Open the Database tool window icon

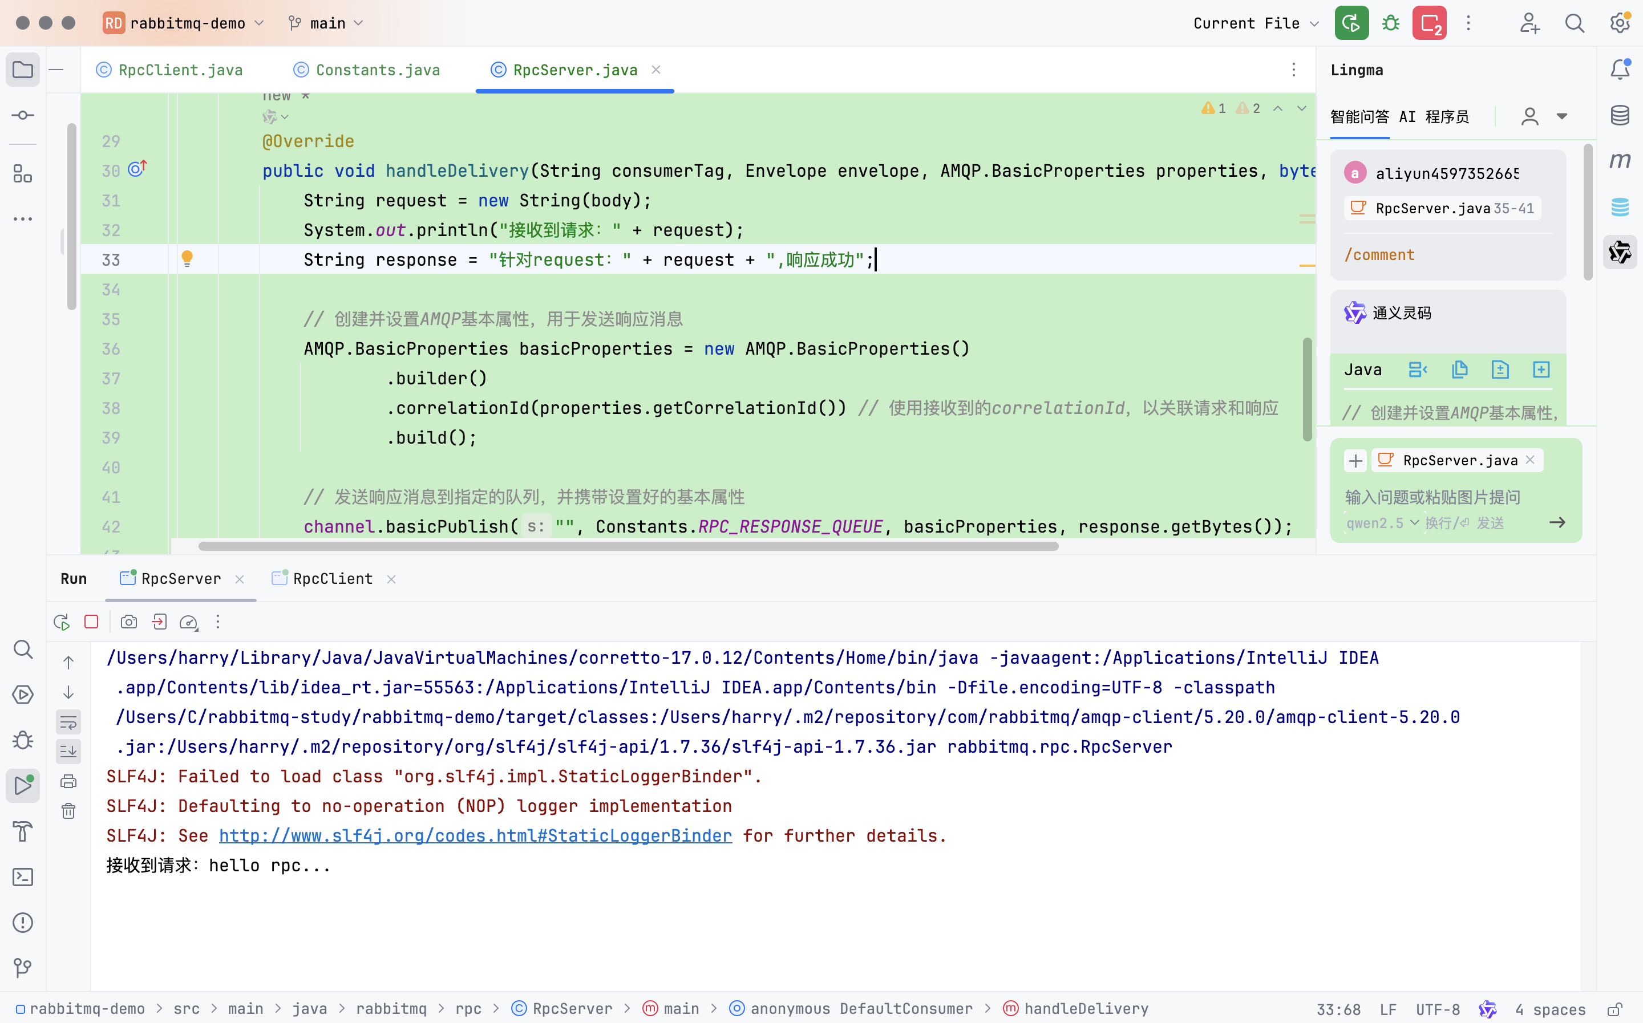coord(1620,115)
